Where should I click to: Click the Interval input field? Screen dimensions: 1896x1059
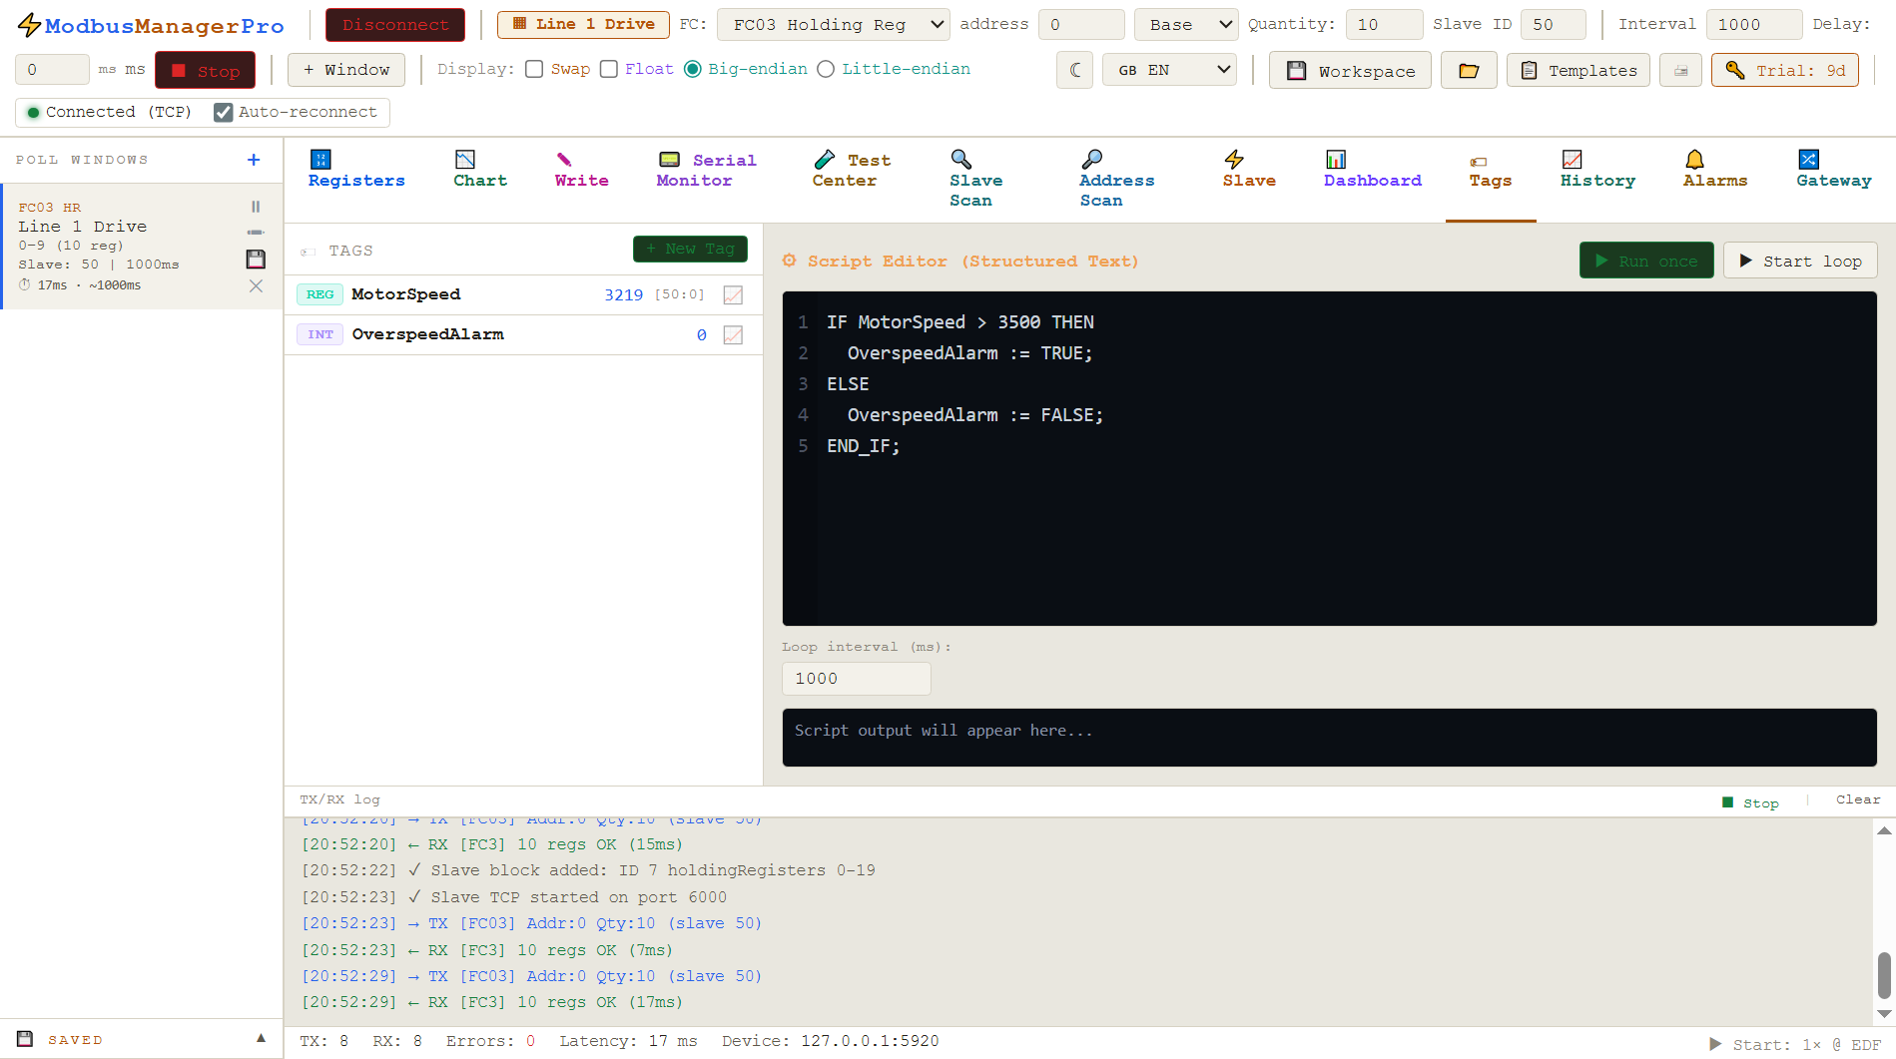coord(1754,24)
